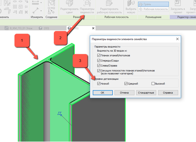Click the Trim/Extend multiple elements icon

tap(21, 12)
